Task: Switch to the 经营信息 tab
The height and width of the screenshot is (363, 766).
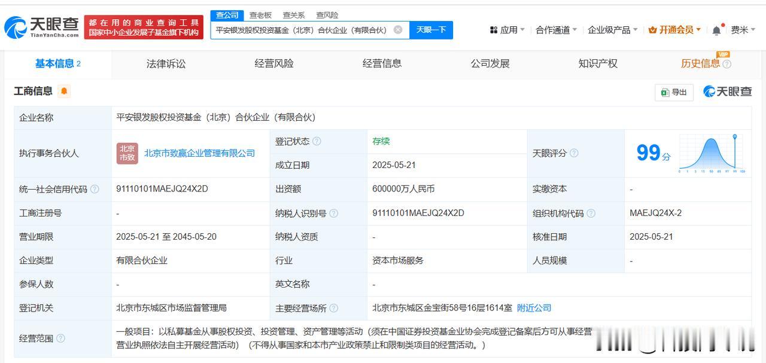Action: pos(382,63)
